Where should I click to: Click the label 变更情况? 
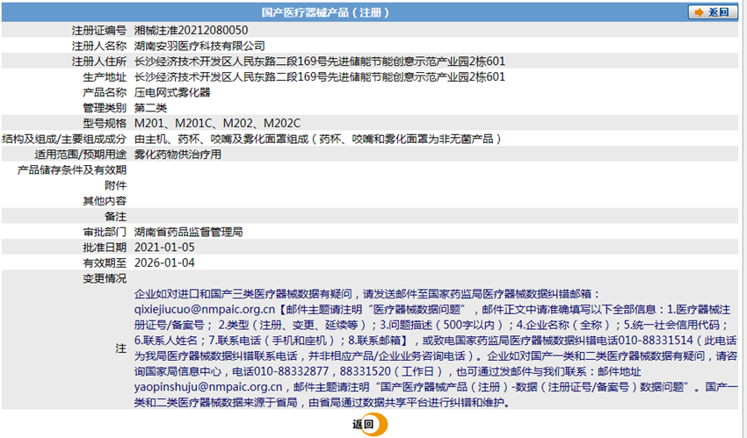tap(105, 278)
